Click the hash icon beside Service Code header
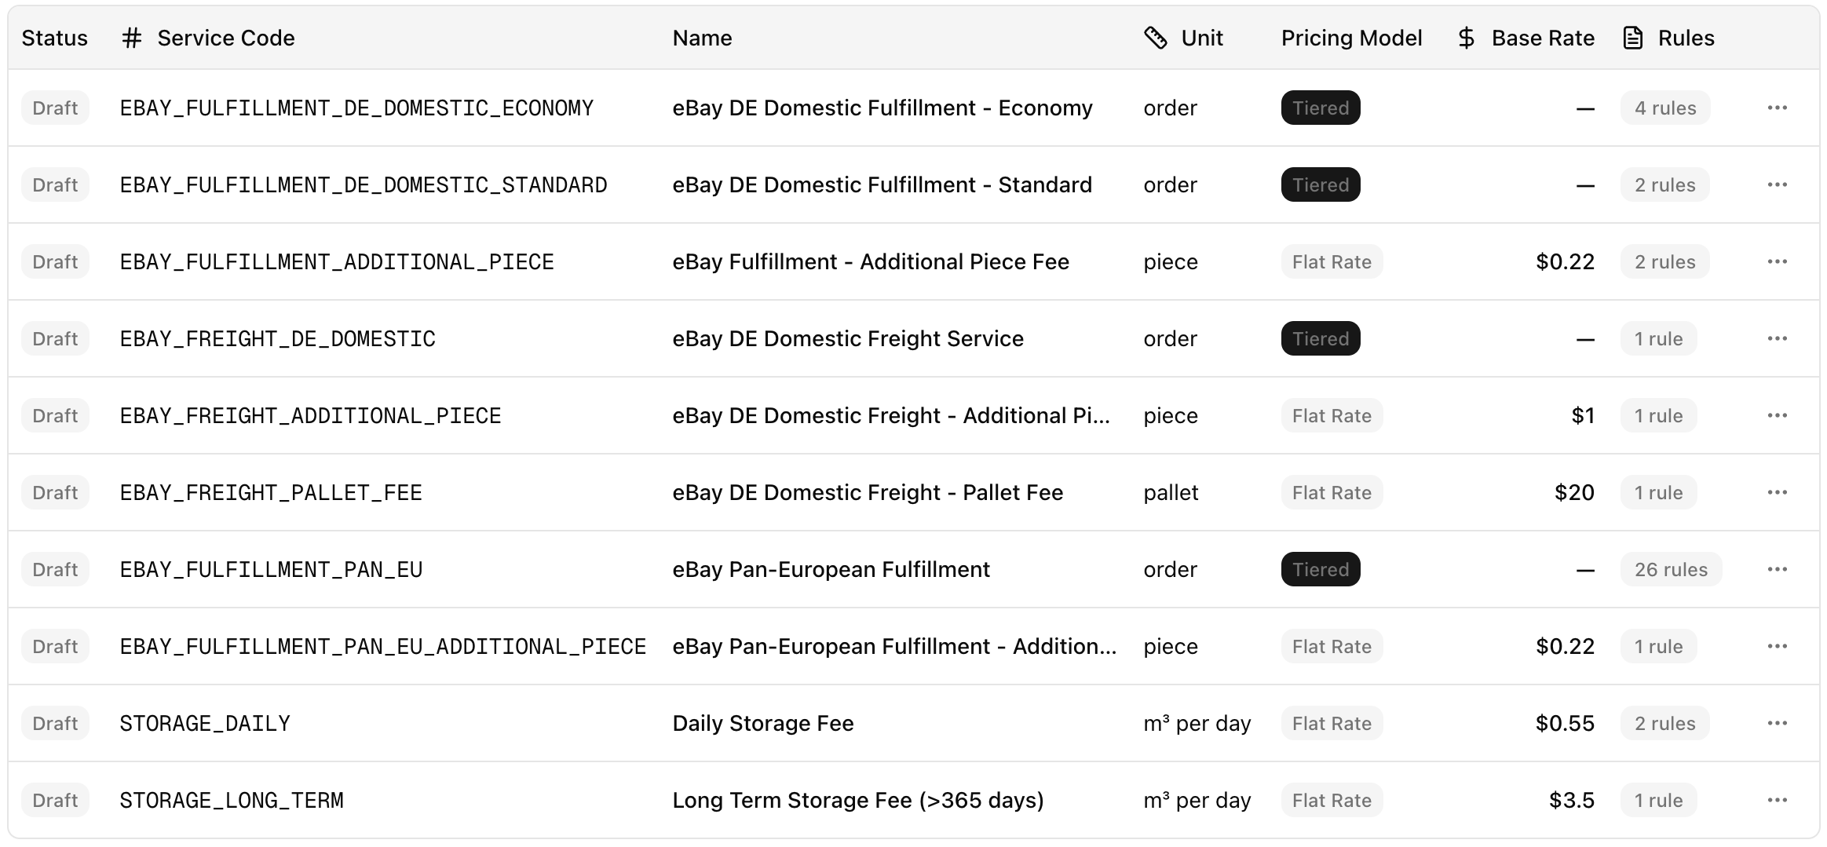Viewport: 1827px width, 847px height. [x=132, y=38]
